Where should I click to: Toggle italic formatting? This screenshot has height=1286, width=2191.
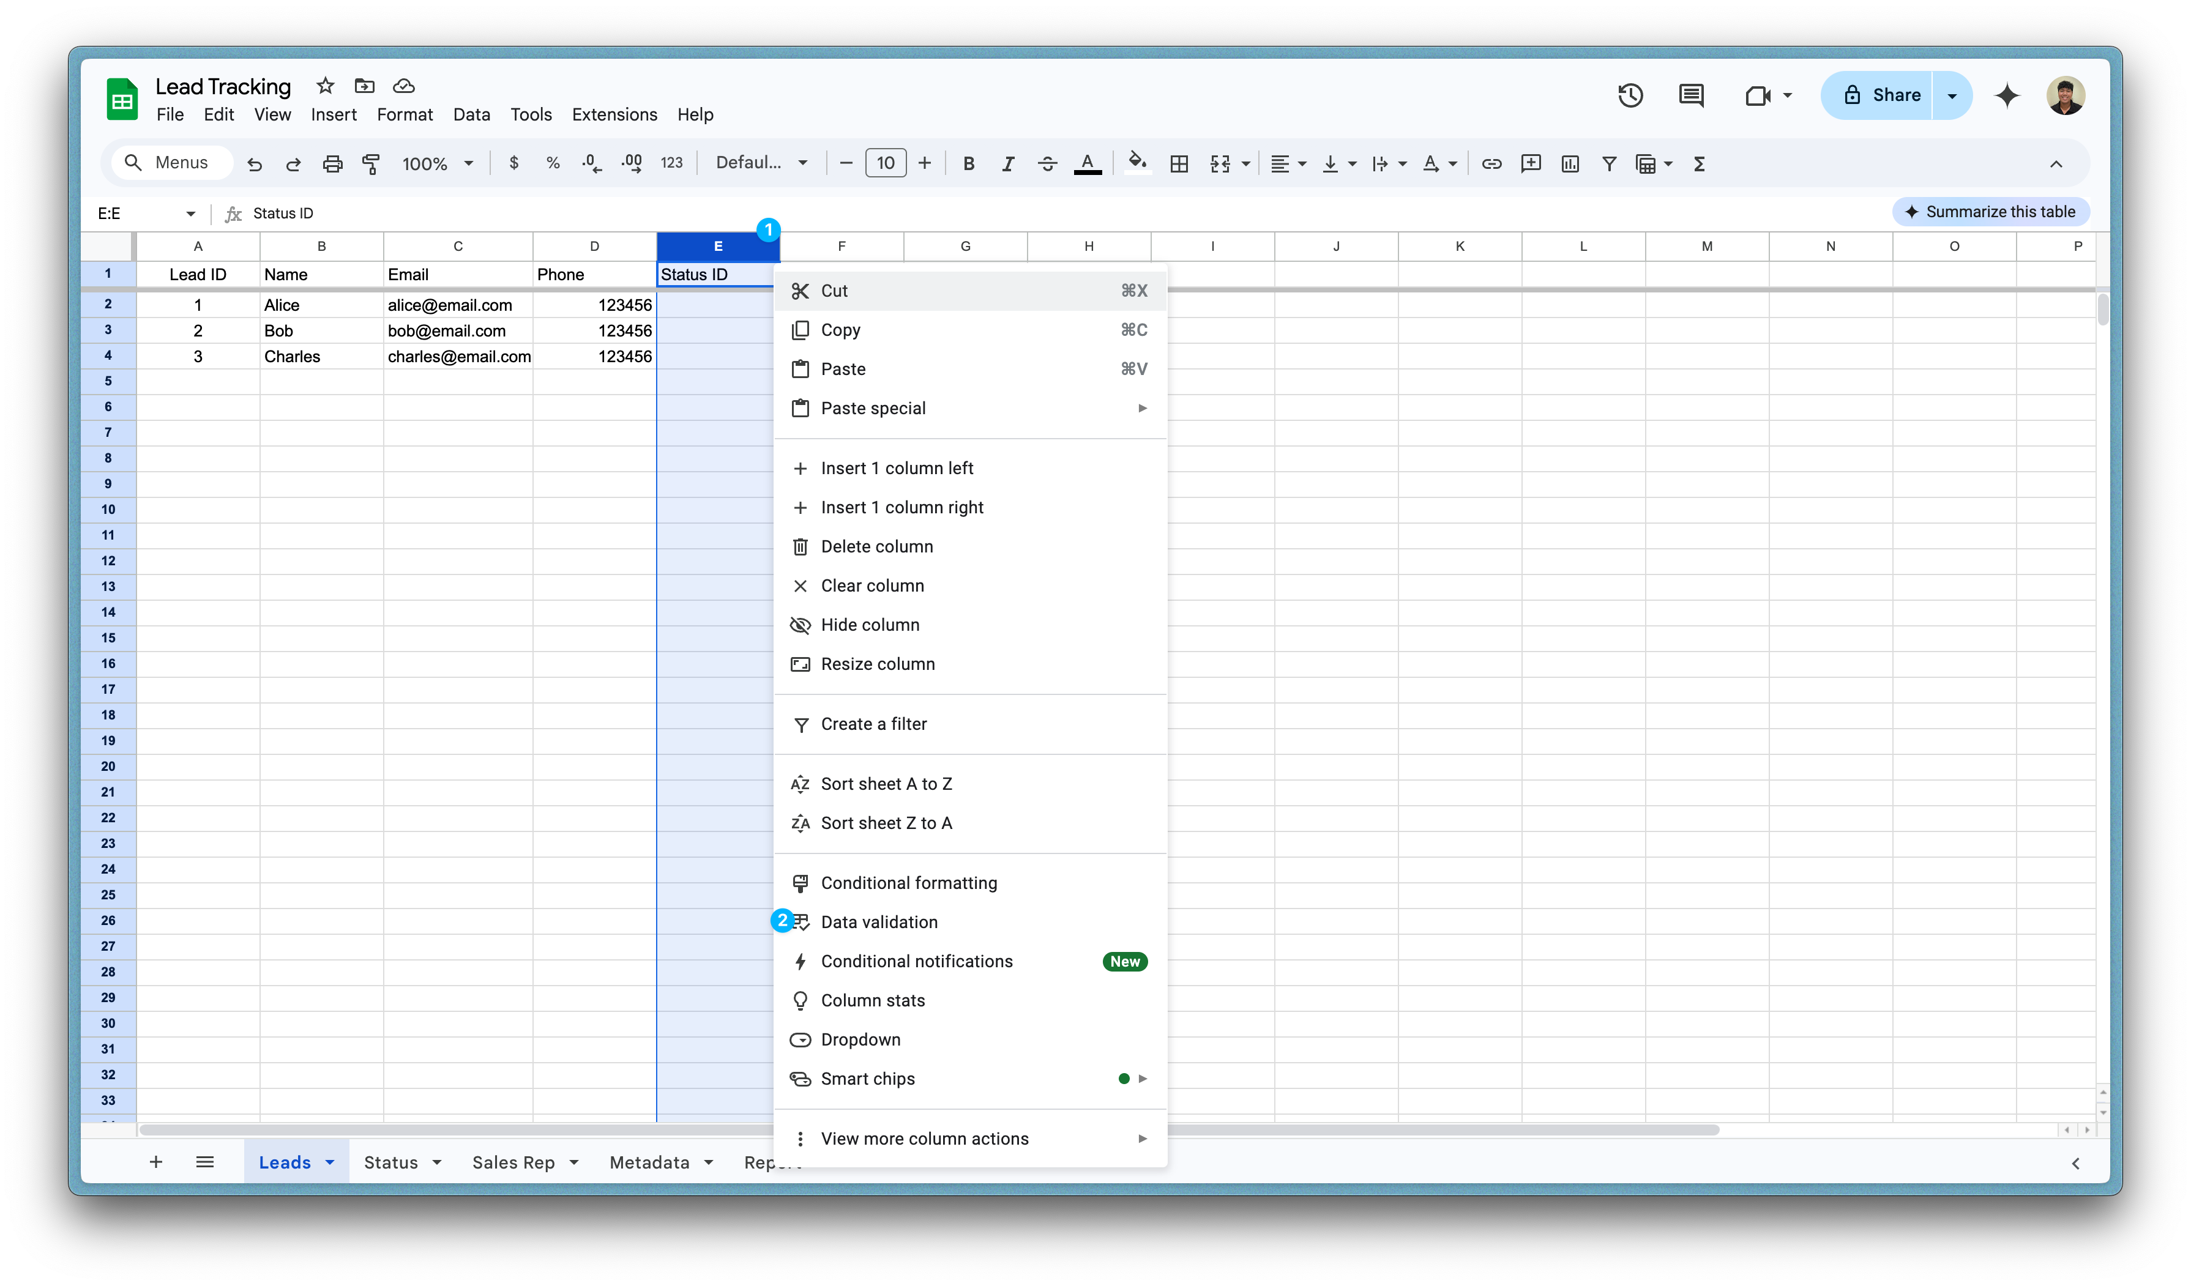[x=1008, y=163]
